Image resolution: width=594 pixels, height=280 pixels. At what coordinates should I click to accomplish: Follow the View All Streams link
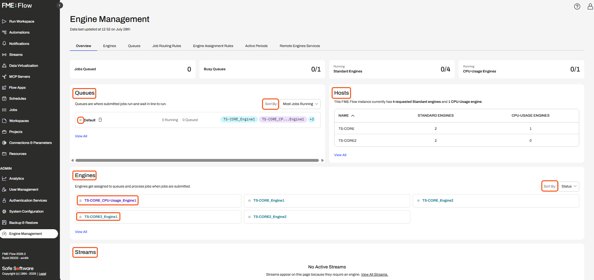coord(375,275)
